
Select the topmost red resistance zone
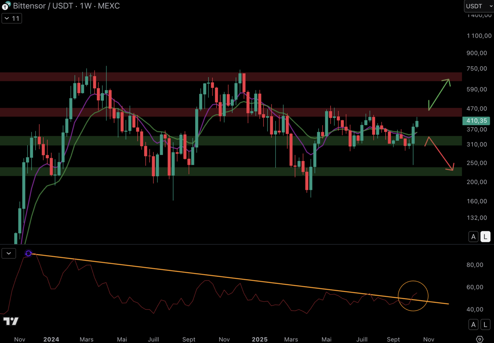tap(222, 77)
